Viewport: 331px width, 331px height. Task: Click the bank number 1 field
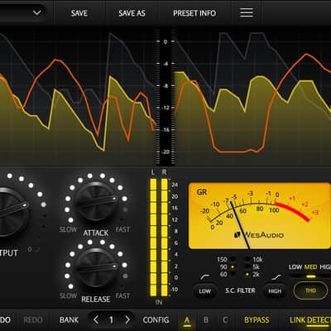point(111,320)
